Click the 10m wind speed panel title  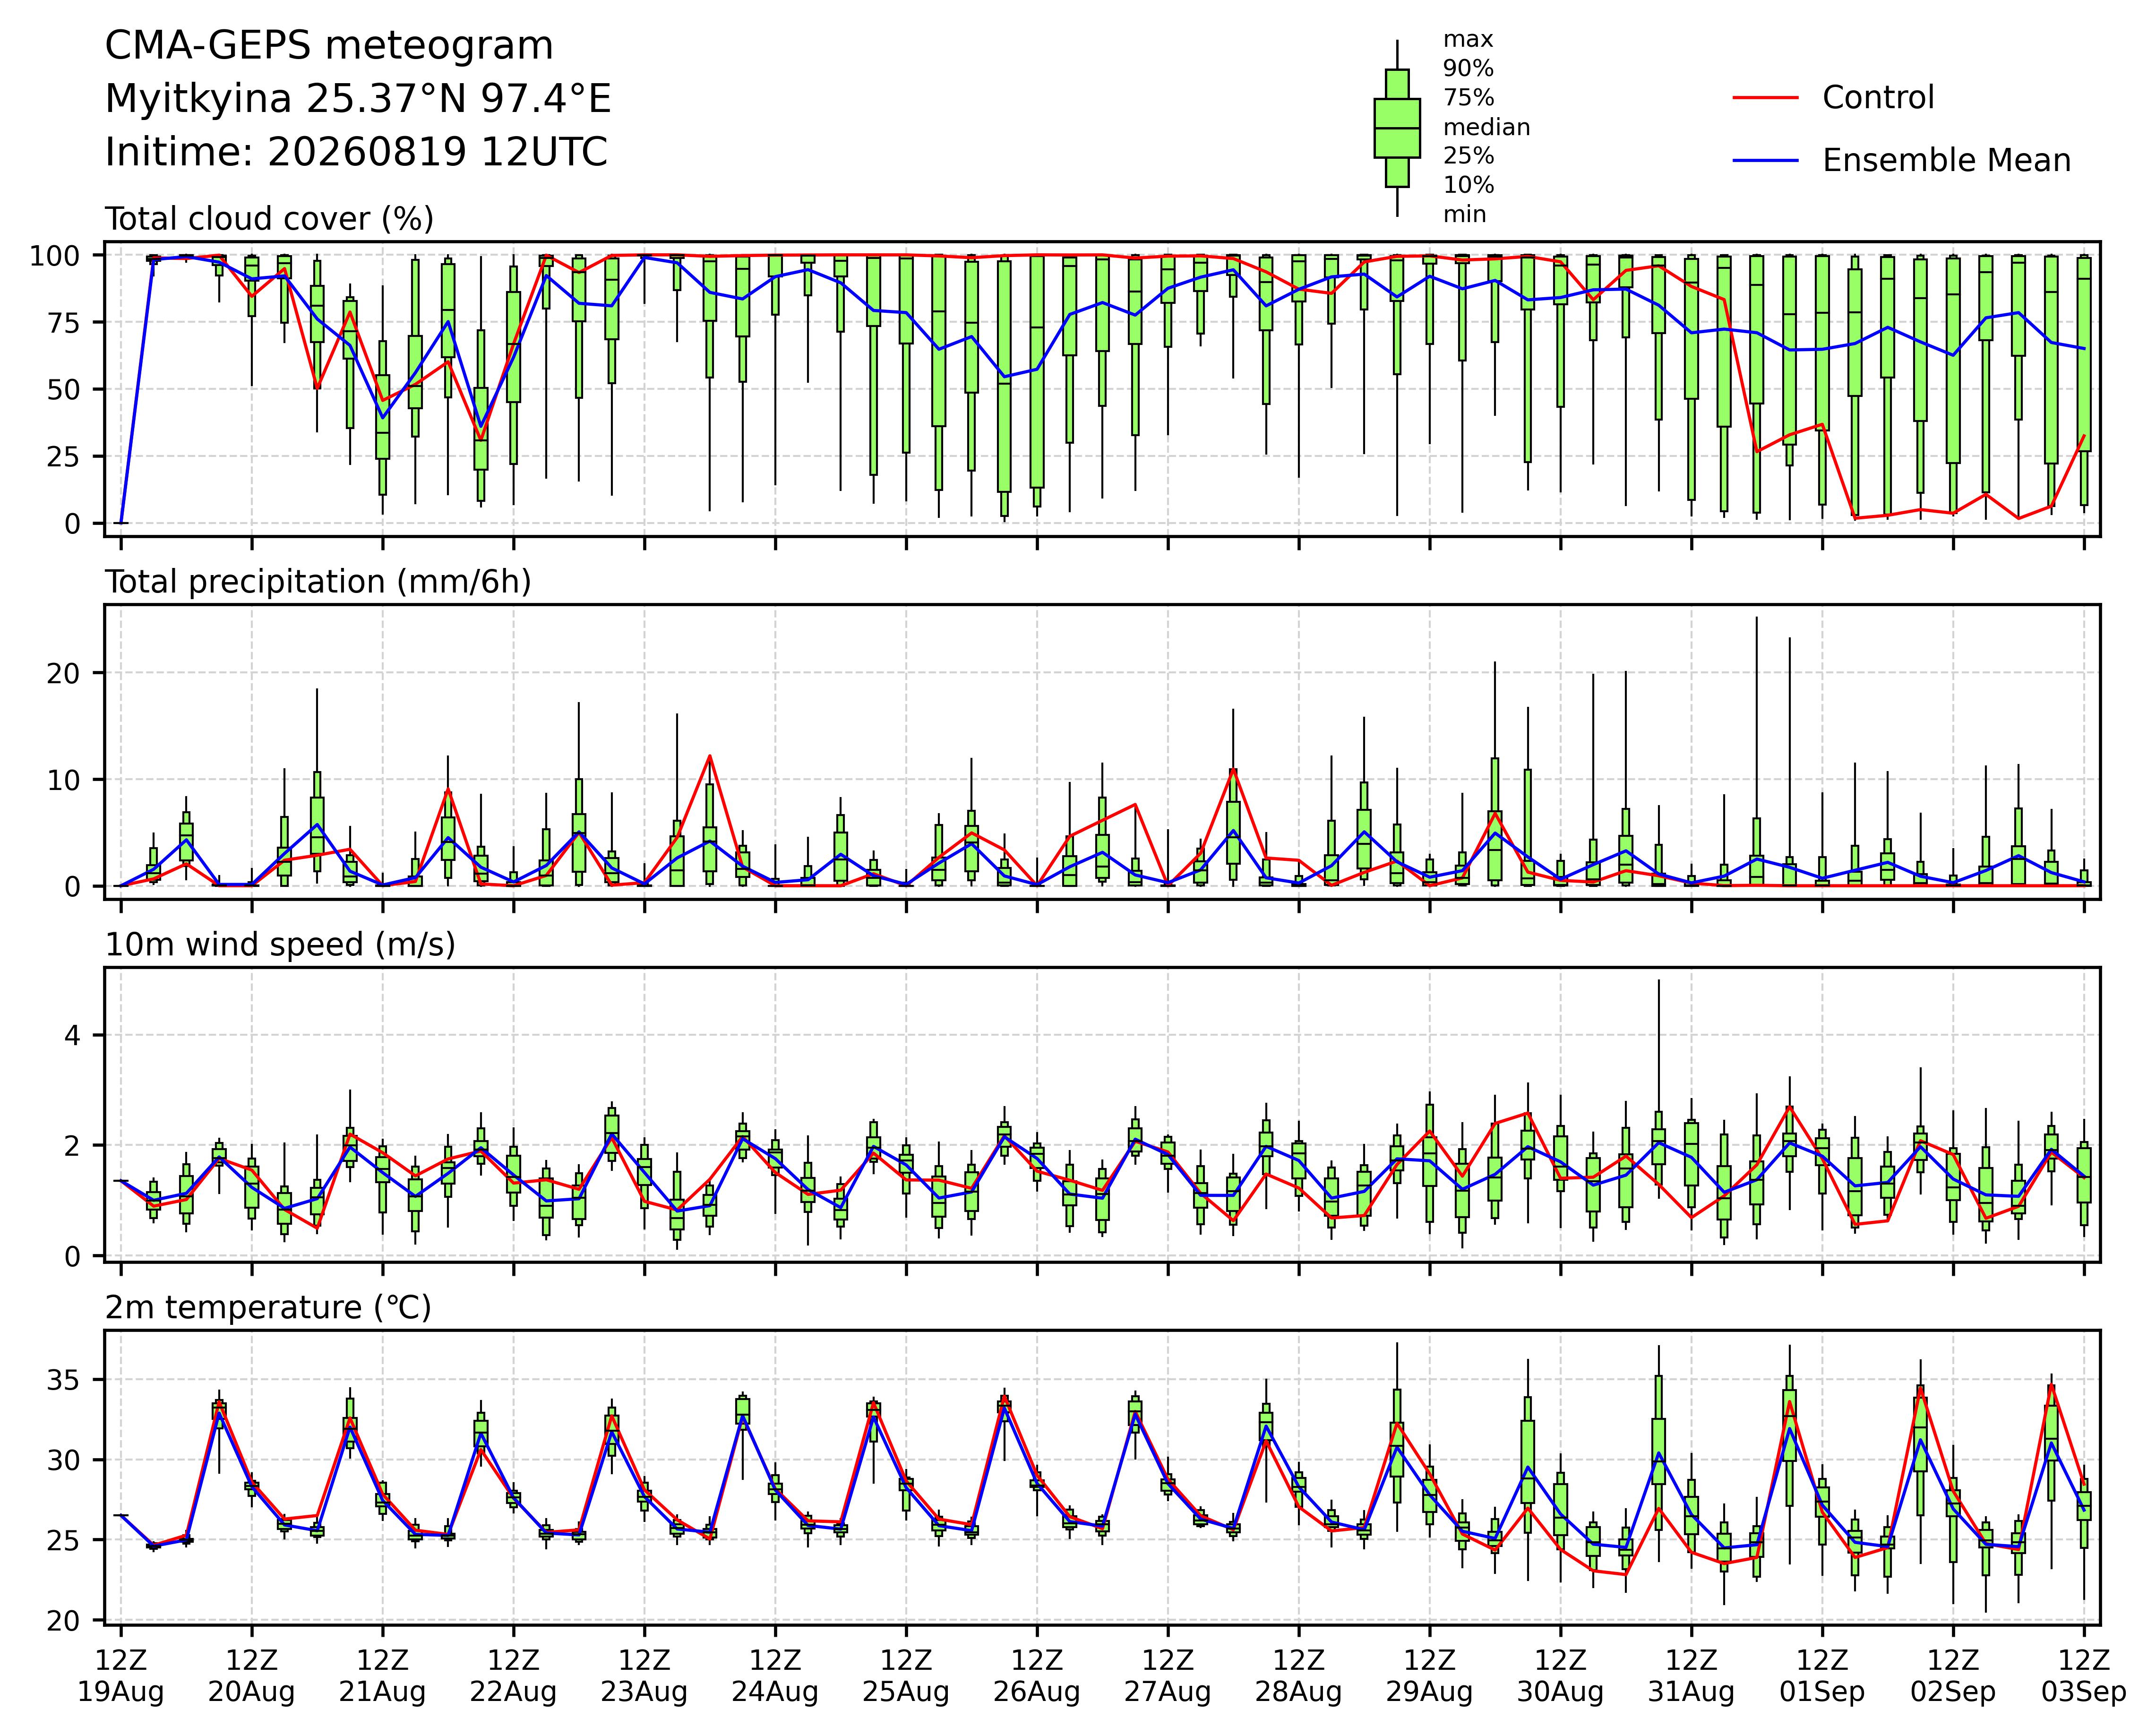pyautogui.click(x=280, y=945)
